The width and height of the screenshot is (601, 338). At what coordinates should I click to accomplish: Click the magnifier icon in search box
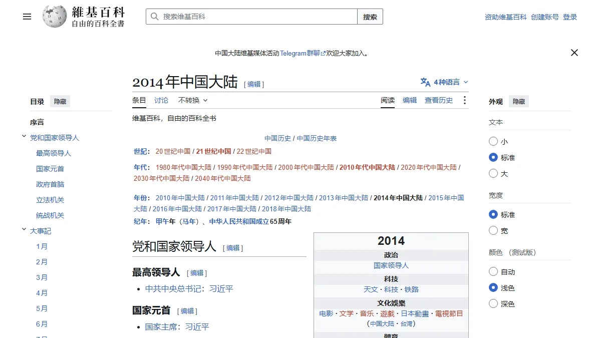pos(154,17)
